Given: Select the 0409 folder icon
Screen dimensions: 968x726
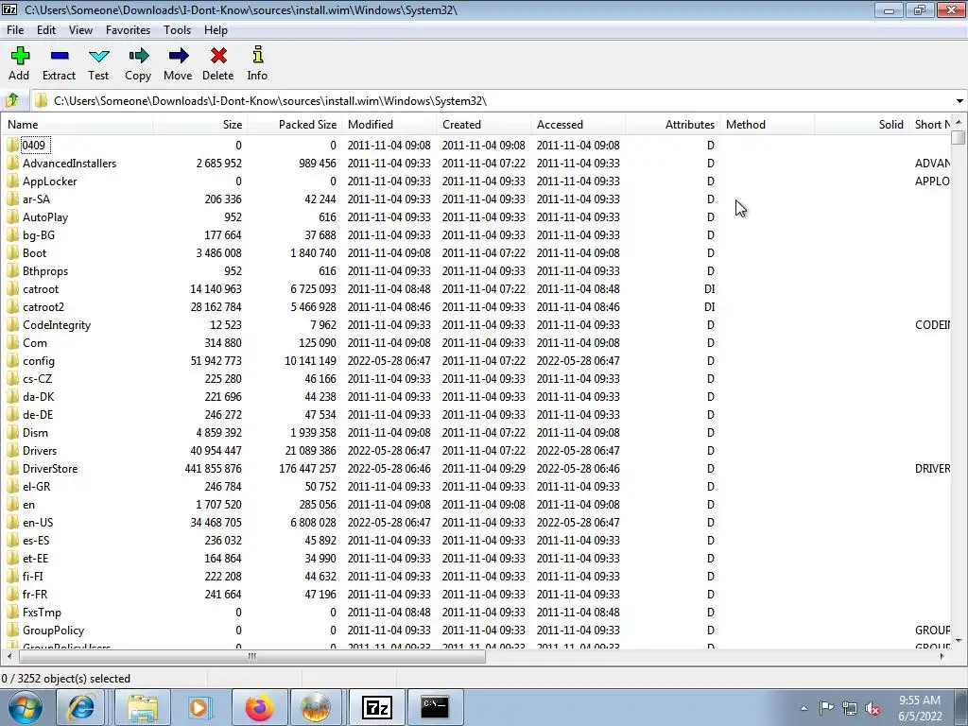Looking at the screenshot, I should click(x=12, y=145).
